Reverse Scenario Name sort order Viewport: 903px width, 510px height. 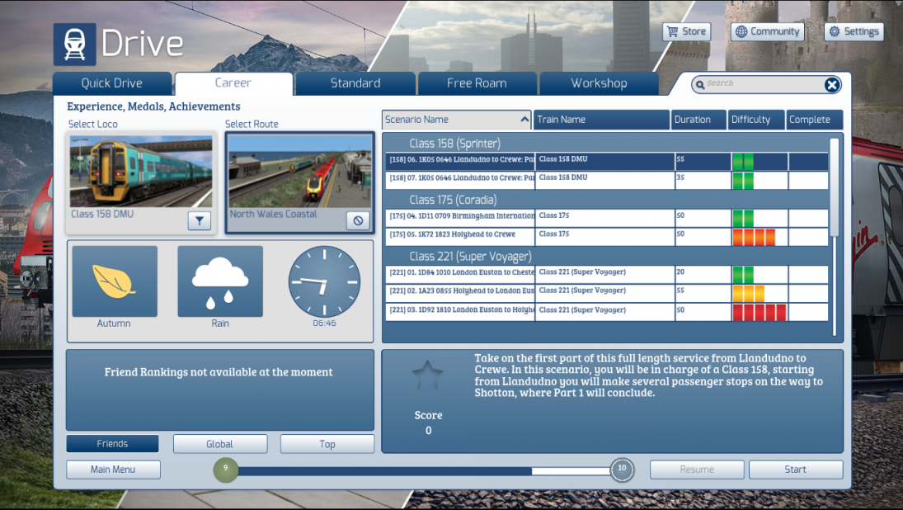pyautogui.click(x=525, y=119)
